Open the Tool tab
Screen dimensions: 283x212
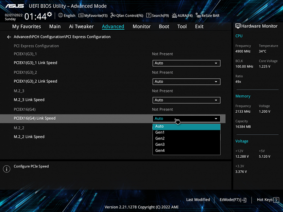[182, 26]
